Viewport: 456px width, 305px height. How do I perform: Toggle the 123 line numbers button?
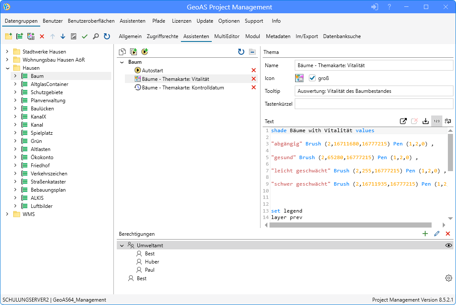tap(436, 121)
